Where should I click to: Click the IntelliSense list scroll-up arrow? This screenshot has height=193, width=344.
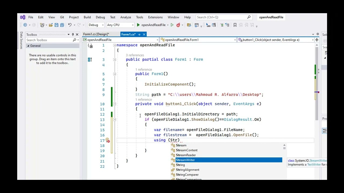pos(284,145)
